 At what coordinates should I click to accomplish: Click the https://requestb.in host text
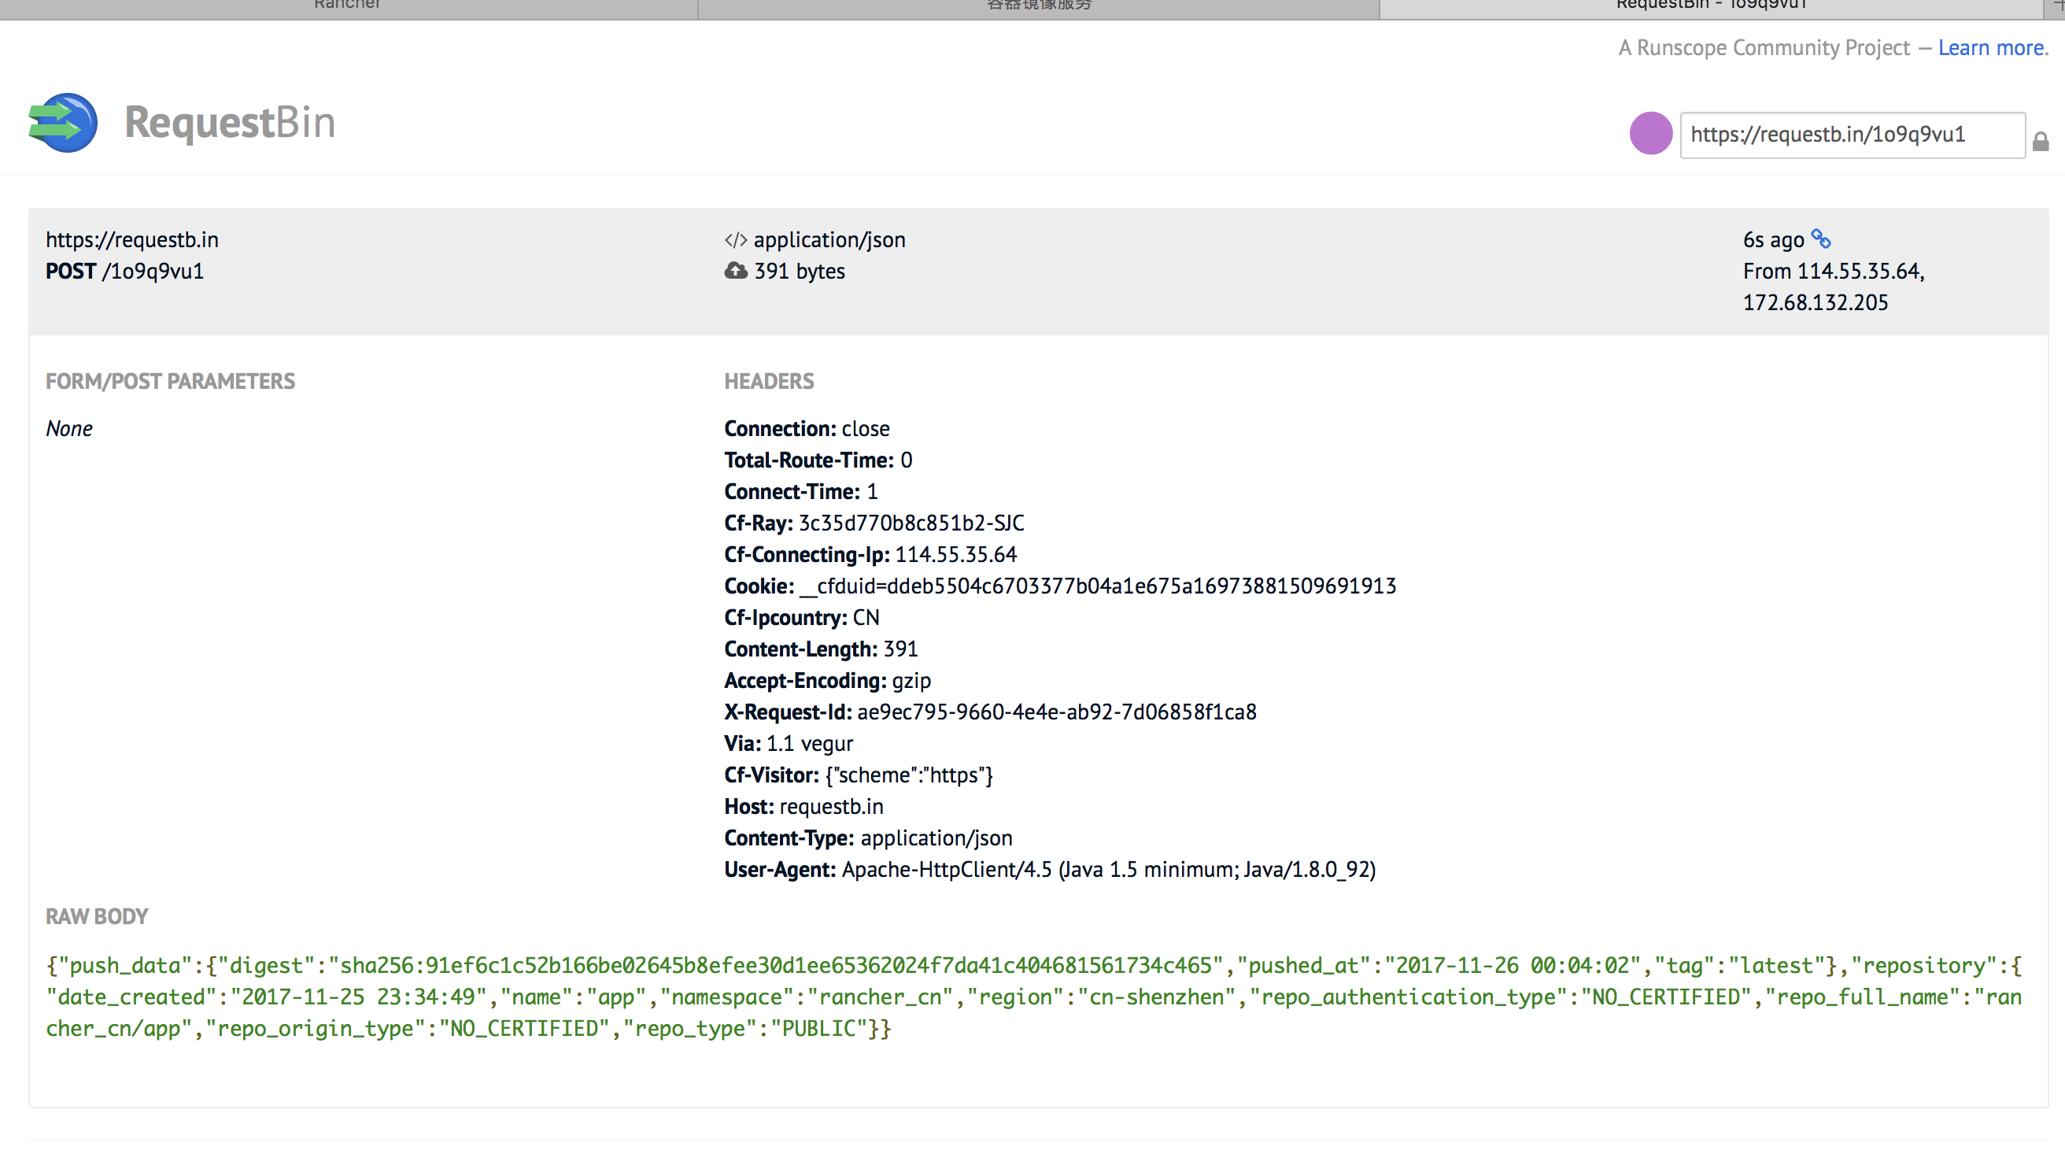pyautogui.click(x=132, y=240)
